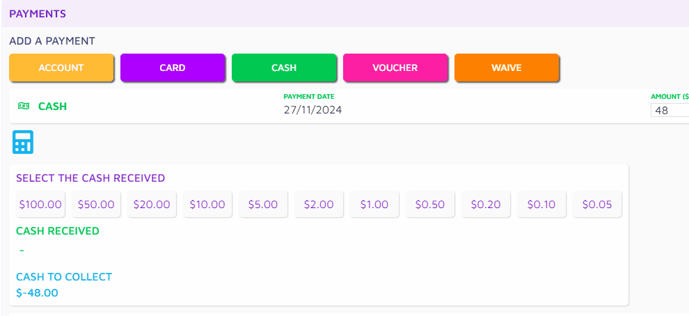
Task: Add a $0.10 coin
Action: (541, 205)
